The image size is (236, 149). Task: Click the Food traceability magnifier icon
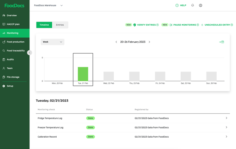[x=4, y=51]
